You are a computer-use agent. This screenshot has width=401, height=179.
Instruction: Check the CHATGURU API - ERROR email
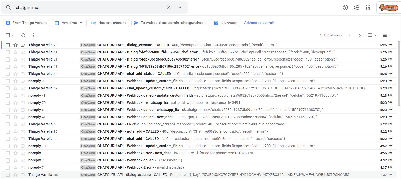pos(8,124)
